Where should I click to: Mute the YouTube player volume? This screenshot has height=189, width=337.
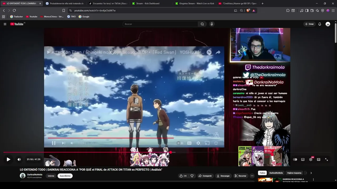point(19,159)
